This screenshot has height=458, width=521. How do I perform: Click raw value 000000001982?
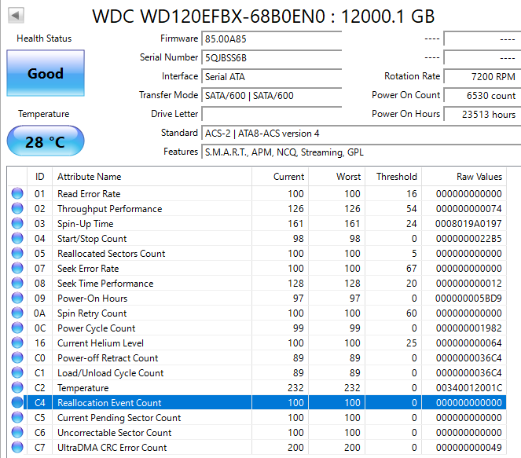[x=468, y=328]
